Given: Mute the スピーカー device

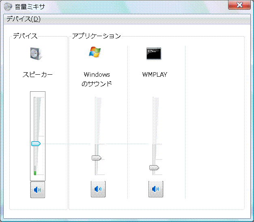Looking at the screenshot, I should tap(38, 190).
